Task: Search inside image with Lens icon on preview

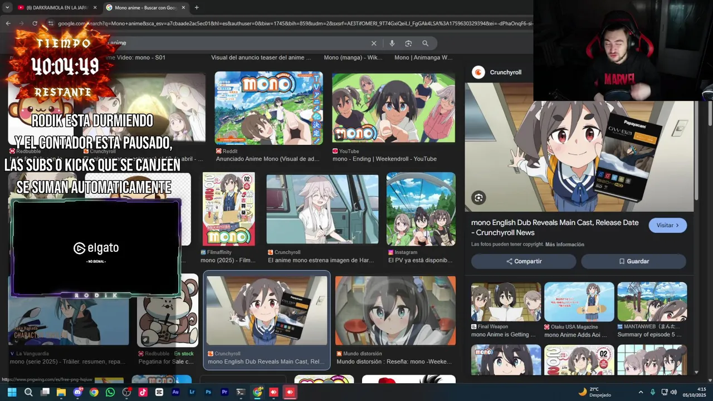Action: click(478, 198)
